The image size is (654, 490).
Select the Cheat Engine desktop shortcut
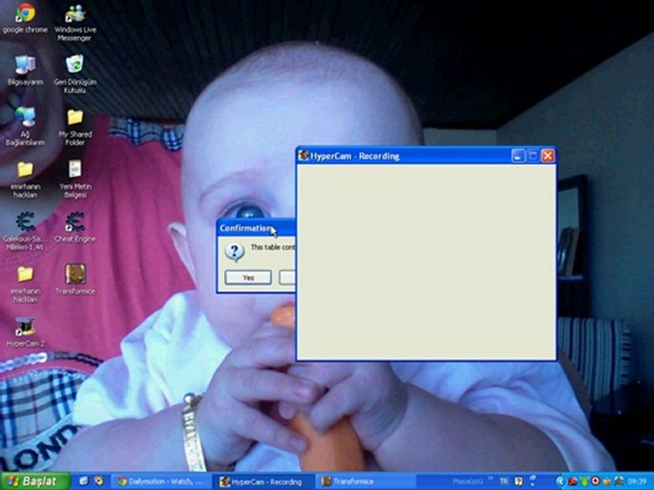coord(75,227)
